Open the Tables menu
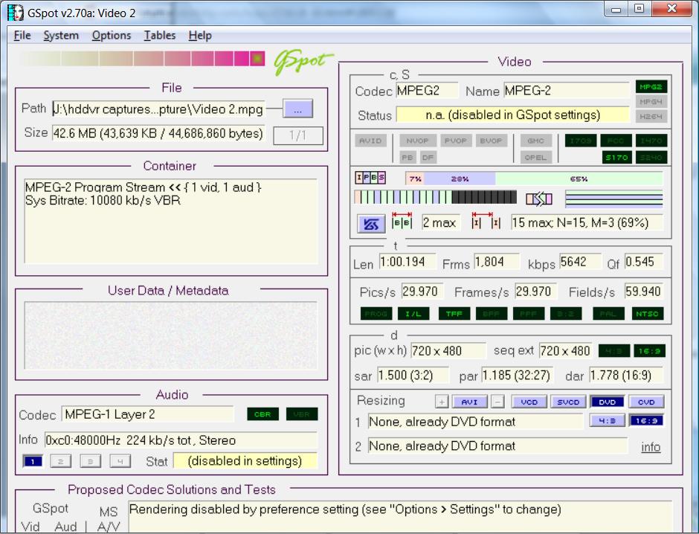This screenshot has height=534, width=699. pos(160,35)
